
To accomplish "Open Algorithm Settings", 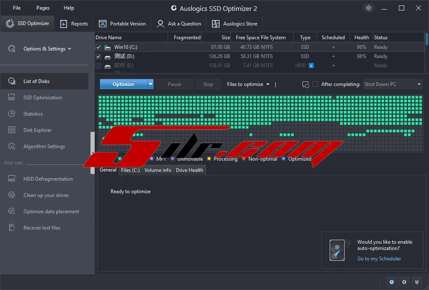I will point(44,146).
